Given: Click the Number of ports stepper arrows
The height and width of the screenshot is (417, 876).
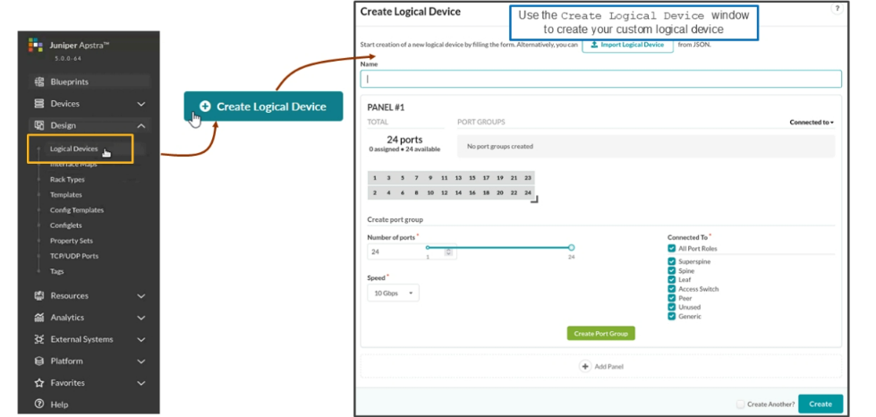Looking at the screenshot, I should click(x=448, y=252).
